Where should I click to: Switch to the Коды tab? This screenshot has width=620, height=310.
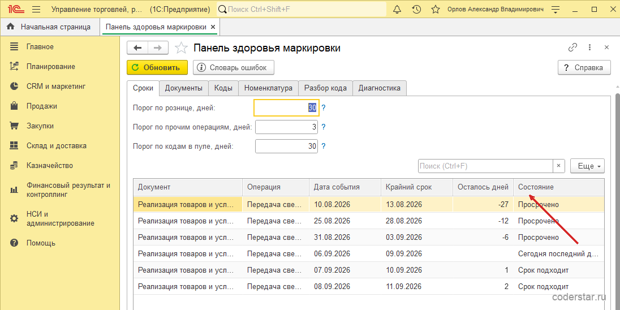point(223,88)
